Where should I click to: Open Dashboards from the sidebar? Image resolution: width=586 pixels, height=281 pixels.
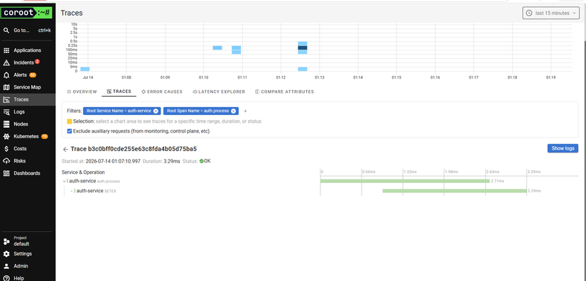pyautogui.click(x=27, y=173)
